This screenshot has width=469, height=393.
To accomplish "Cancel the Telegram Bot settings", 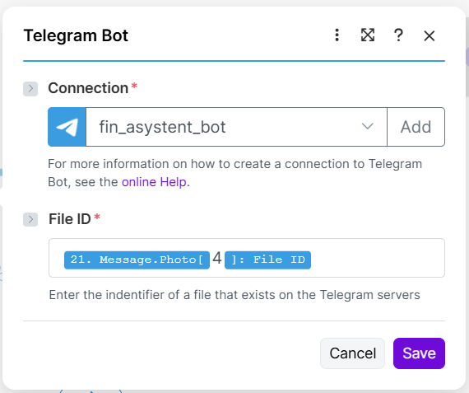I will pyautogui.click(x=352, y=353).
